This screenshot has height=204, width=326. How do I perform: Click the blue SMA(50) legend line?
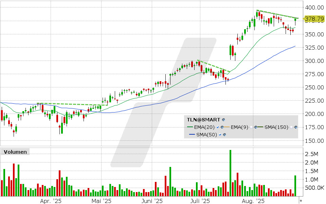coord(192,134)
